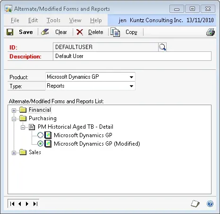Click the Clear eraser icon
The width and height of the screenshot is (220, 214).
coord(45,32)
